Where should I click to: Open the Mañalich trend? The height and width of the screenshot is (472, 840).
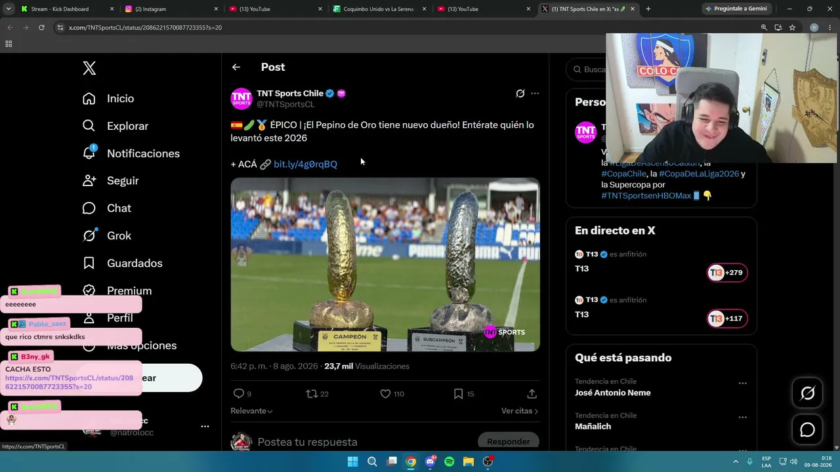pyautogui.click(x=593, y=426)
